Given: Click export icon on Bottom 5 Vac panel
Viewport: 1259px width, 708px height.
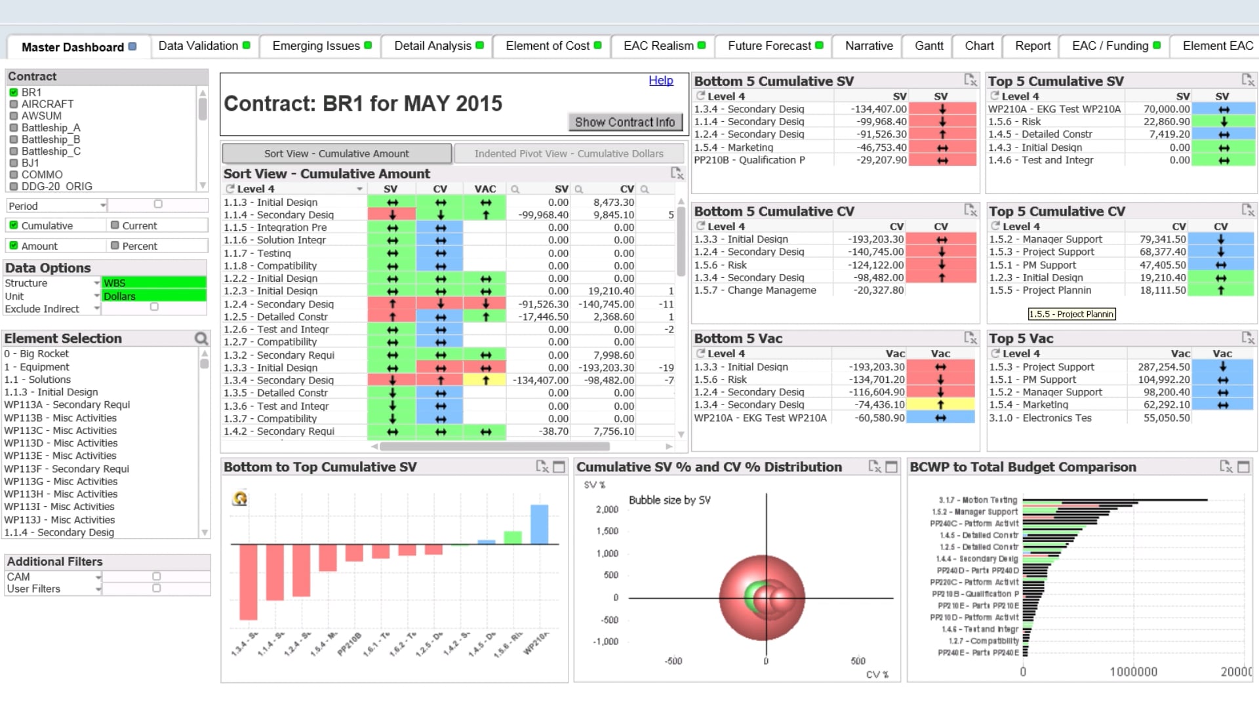Looking at the screenshot, I should click(x=970, y=338).
